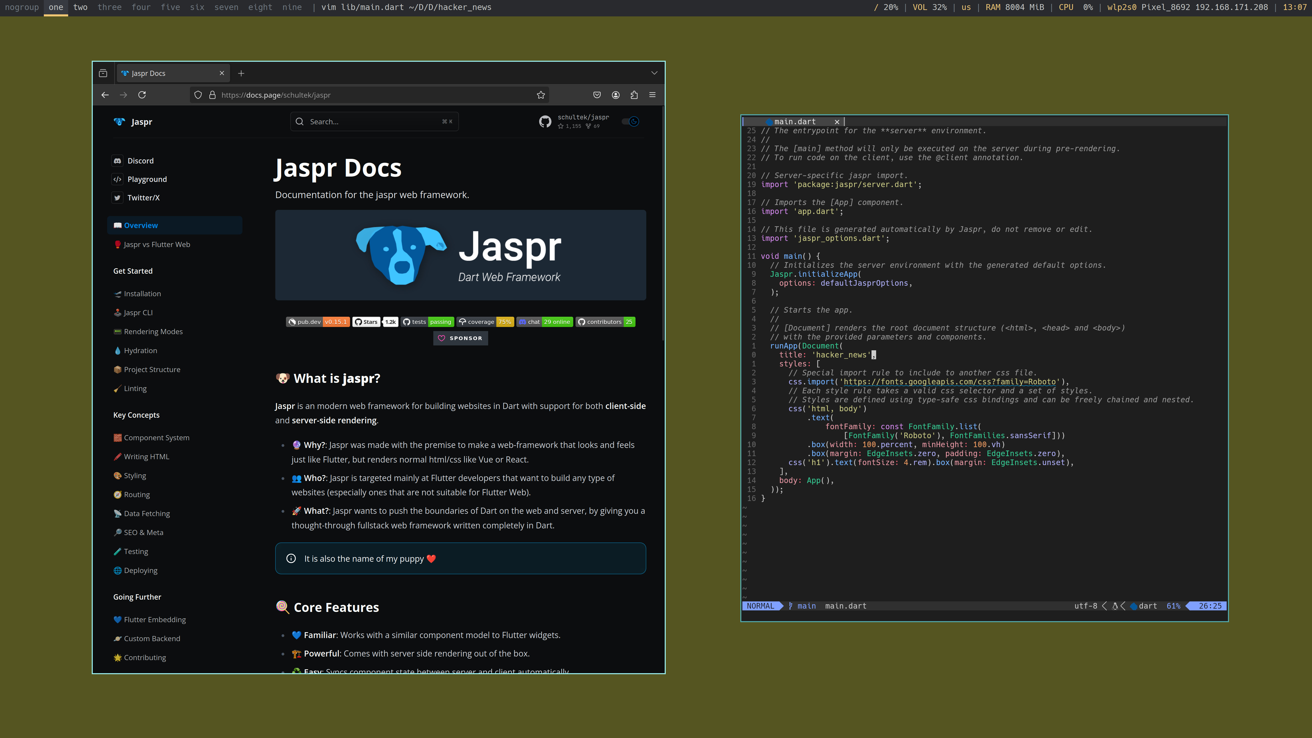Open the recent browsing Firefox View button
This screenshot has height=738, width=1312.
[x=103, y=73]
